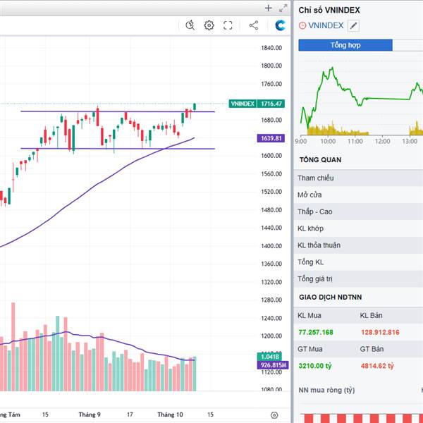
Task: Click the 1639.81 moving average label
Action: click(x=271, y=138)
